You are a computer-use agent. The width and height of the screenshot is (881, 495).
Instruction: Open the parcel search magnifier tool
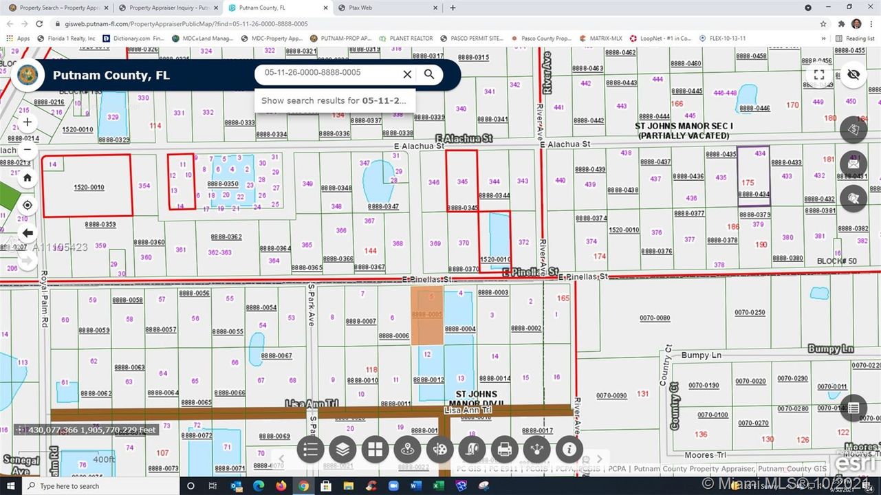853,199
